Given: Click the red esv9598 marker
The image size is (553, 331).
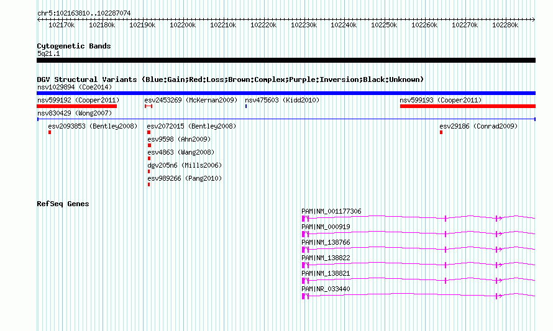Looking at the screenshot, I should tap(150, 145).
